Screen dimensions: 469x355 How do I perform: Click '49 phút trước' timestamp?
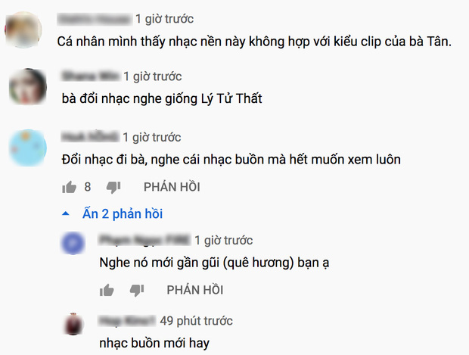point(196,321)
